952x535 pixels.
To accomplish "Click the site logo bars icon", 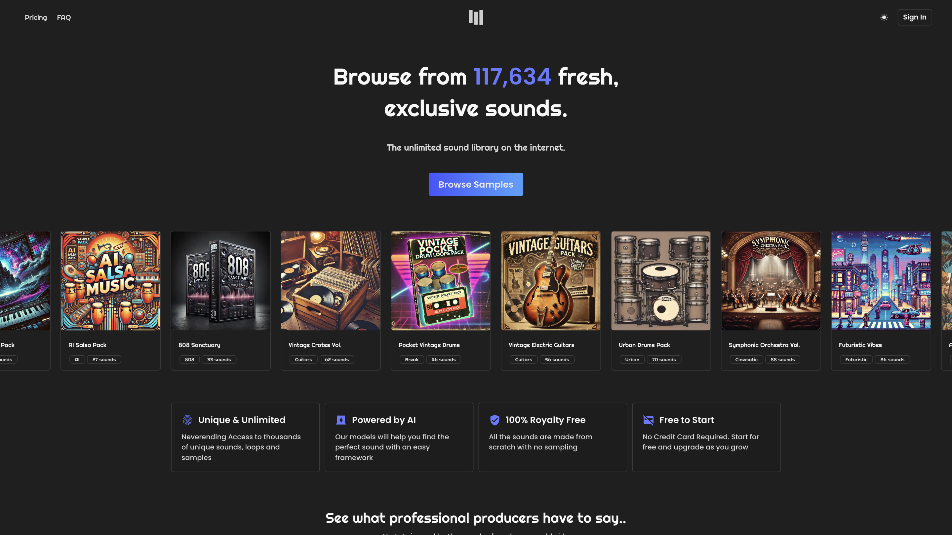I will (476, 18).
